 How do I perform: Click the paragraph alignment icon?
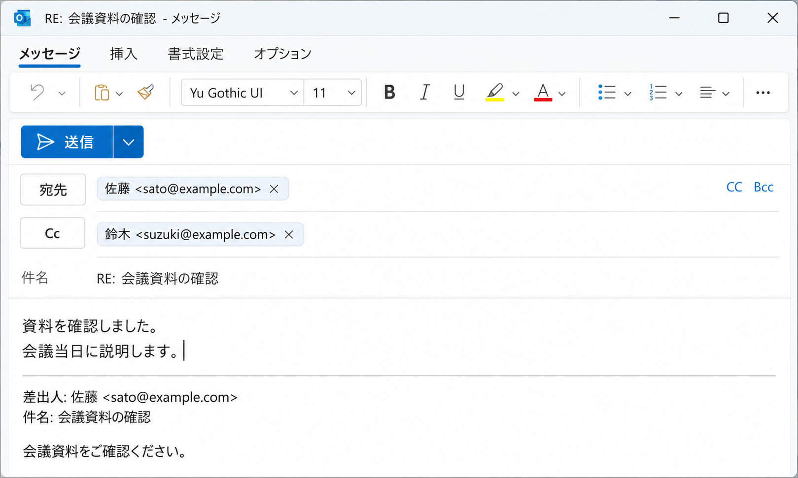click(707, 92)
